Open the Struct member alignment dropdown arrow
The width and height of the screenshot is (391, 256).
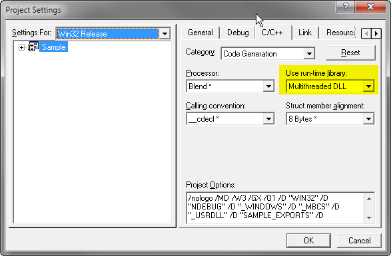(x=368, y=119)
